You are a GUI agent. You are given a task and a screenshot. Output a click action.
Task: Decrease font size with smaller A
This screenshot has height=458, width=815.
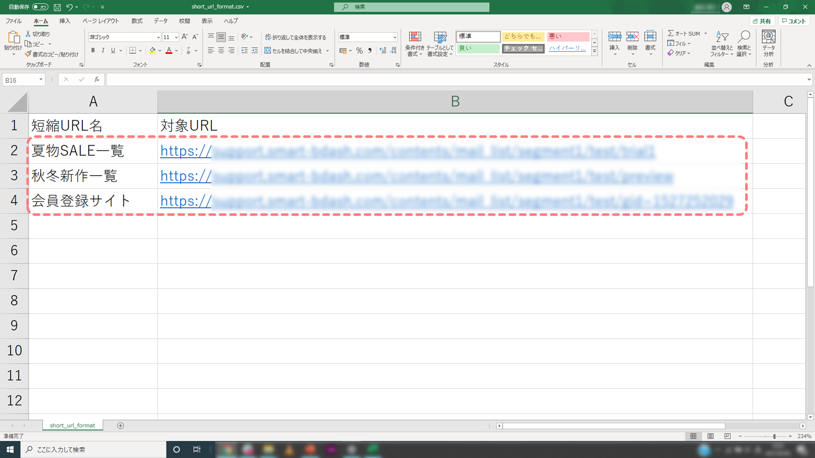195,37
